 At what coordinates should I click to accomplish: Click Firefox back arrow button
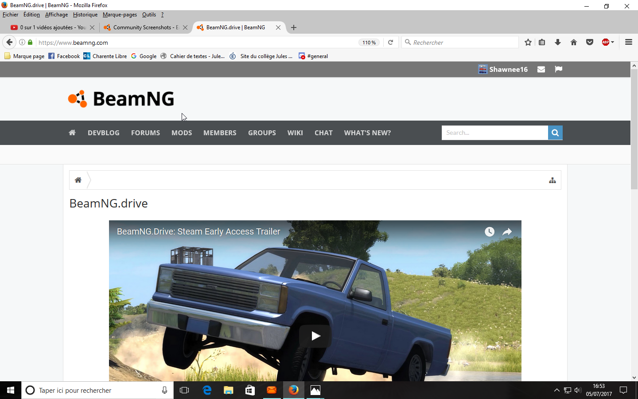pos(9,43)
